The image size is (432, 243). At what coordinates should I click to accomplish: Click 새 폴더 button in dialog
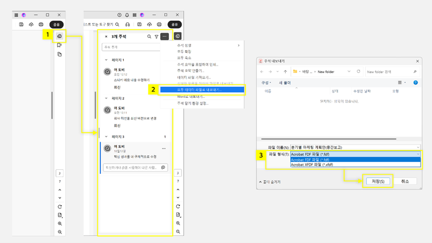point(285,83)
